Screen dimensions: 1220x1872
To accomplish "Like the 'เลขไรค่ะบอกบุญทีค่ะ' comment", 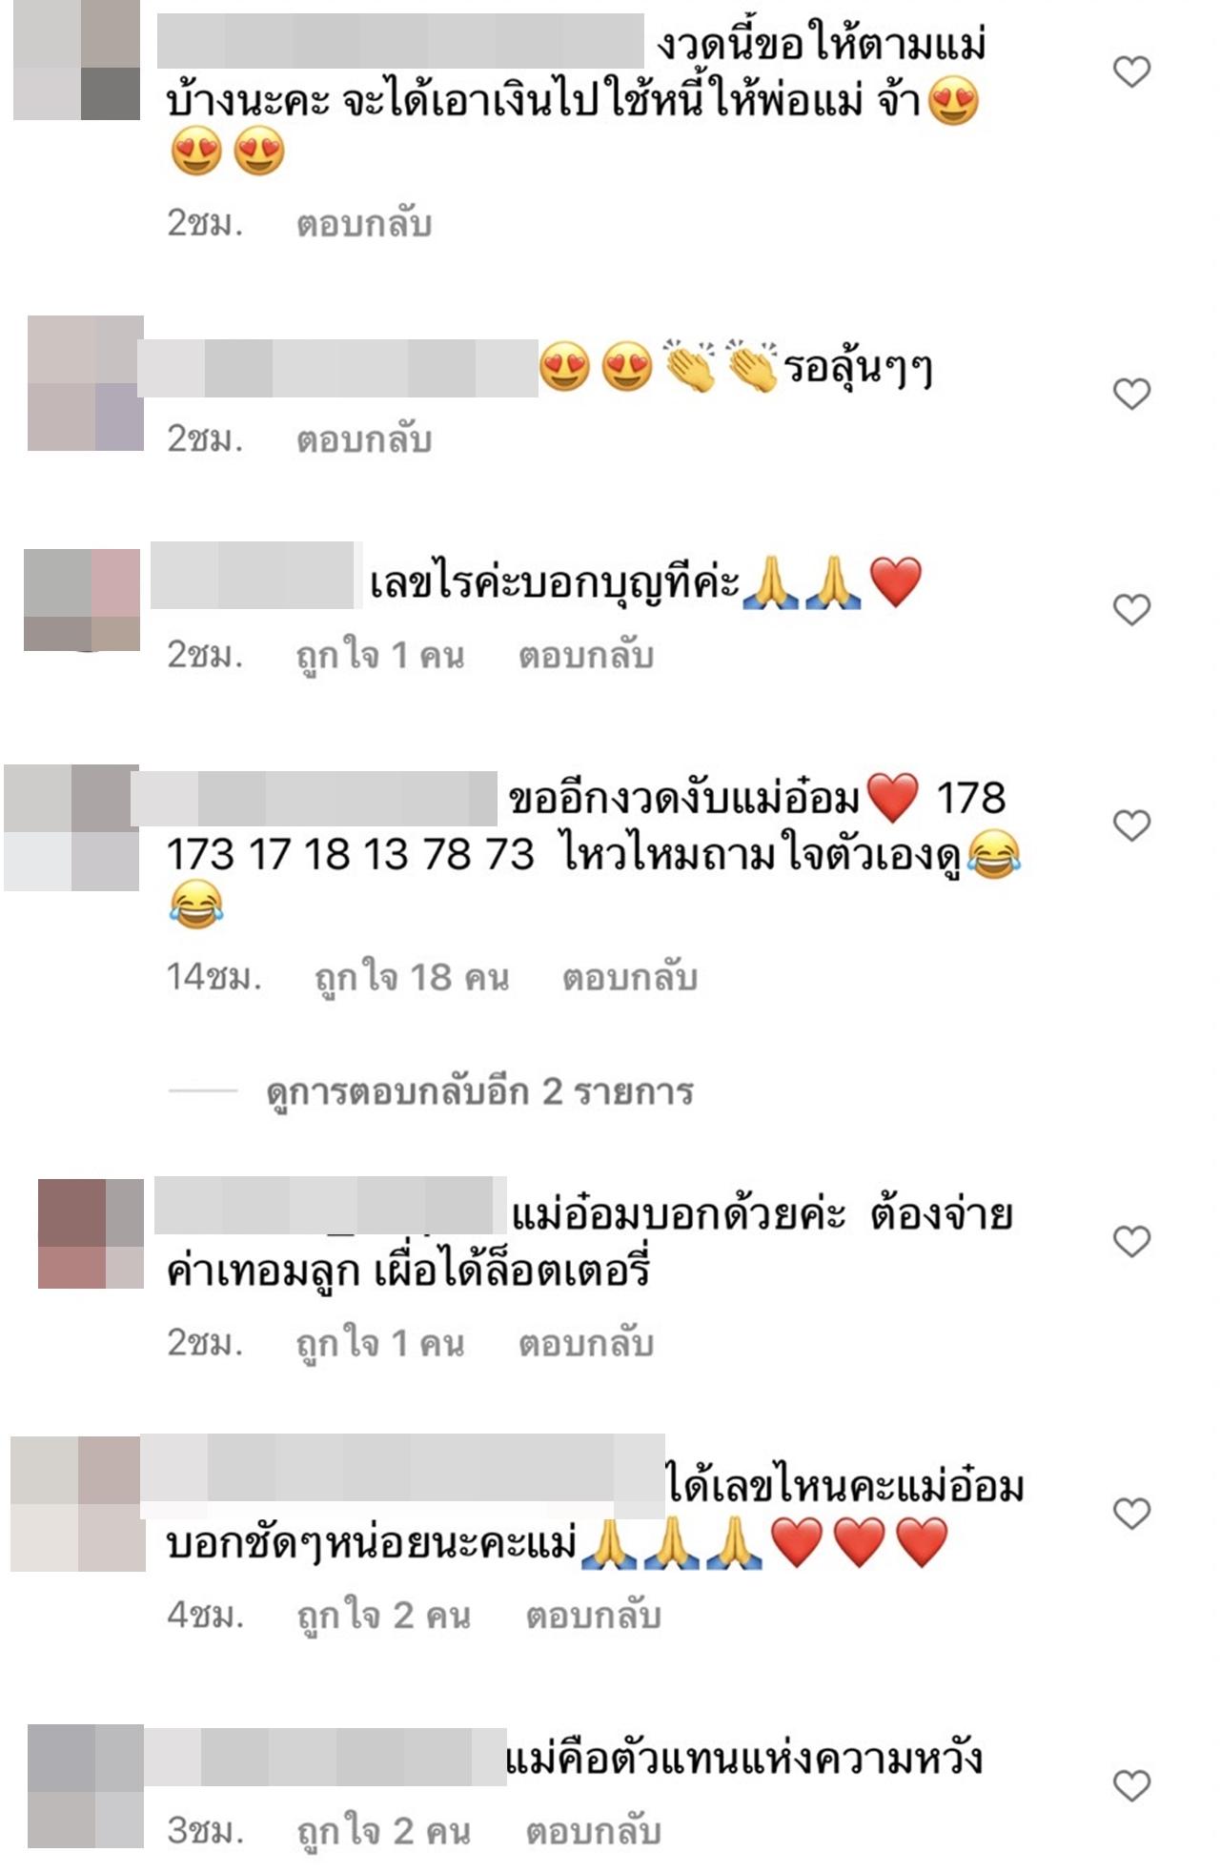I will point(1132,609).
